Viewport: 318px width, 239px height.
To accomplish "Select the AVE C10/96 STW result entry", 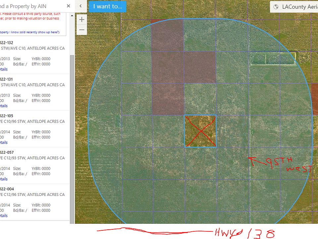I will [34, 129].
